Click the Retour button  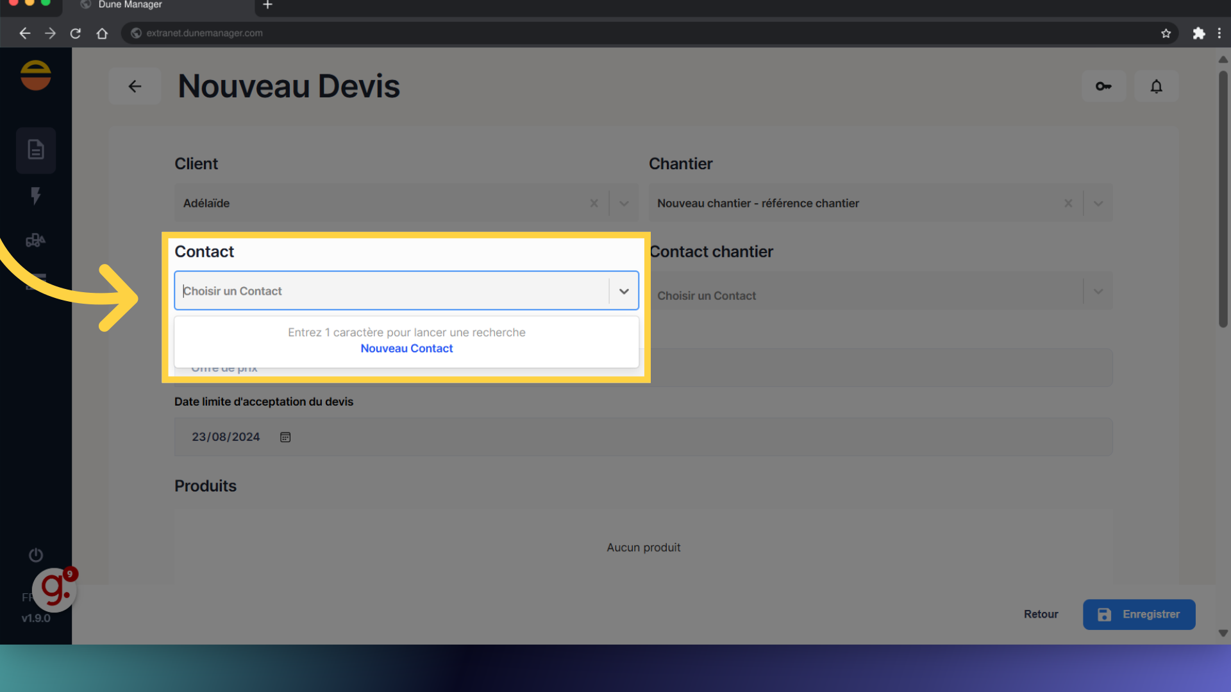(x=1041, y=614)
